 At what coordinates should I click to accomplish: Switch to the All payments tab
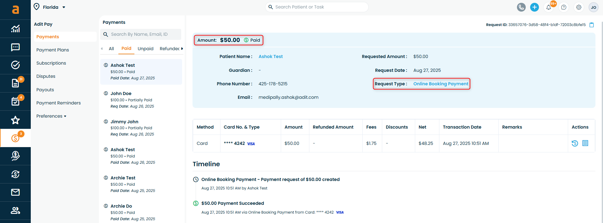[x=111, y=49]
